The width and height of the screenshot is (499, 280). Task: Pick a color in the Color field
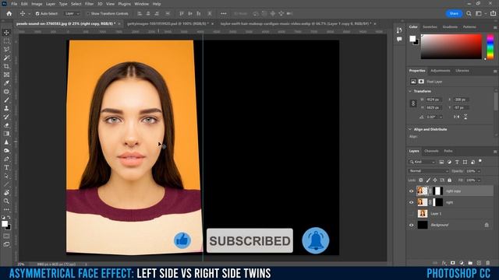tap(451, 47)
